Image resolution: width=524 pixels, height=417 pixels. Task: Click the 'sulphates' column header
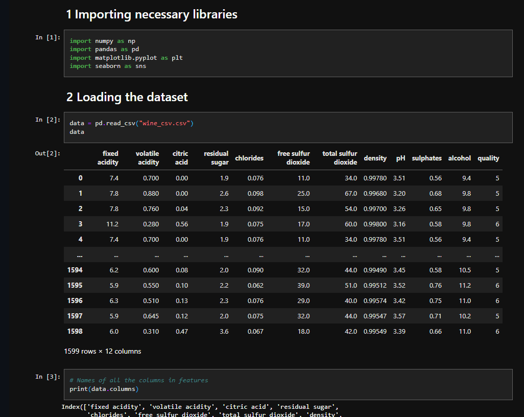426,158
